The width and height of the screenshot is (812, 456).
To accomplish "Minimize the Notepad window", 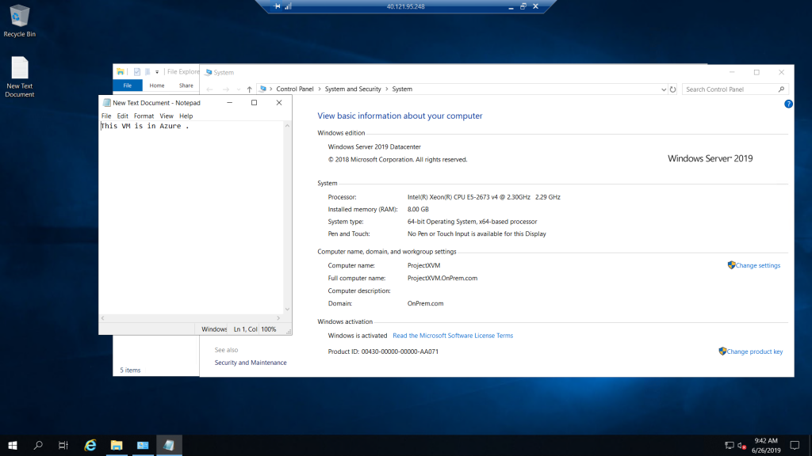I will point(229,102).
